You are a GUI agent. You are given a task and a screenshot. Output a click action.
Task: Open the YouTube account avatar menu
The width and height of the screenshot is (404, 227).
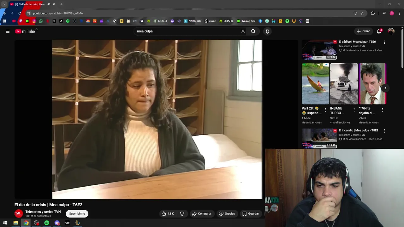click(391, 31)
